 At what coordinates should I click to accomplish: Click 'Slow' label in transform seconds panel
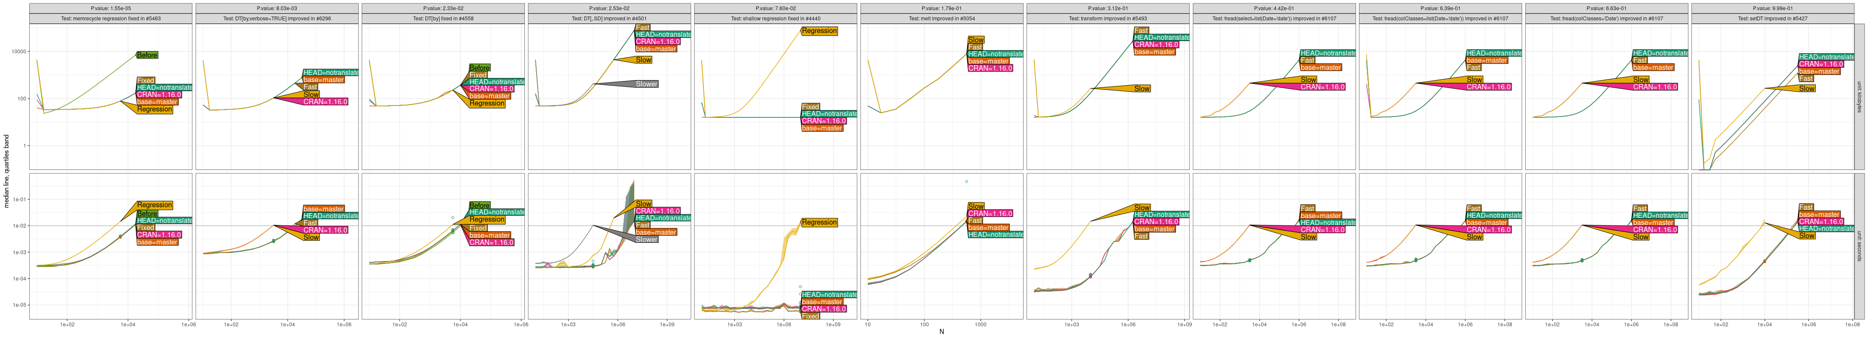coord(1142,208)
